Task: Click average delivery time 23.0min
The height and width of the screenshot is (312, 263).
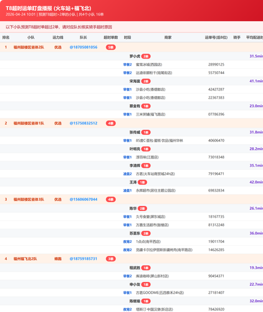Action: 256,106
